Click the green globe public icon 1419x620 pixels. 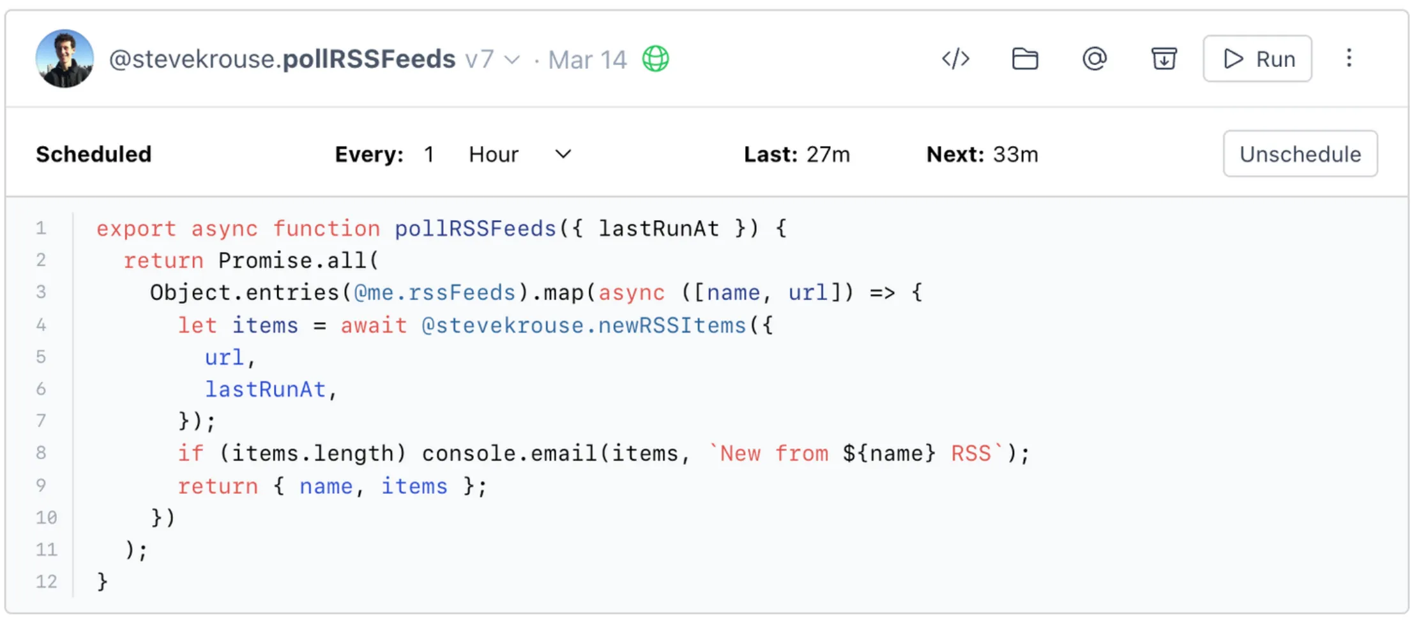click(x=655, y=59)
